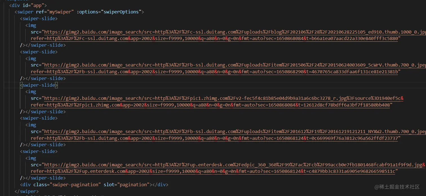Viewport: 426px width, 196px height.
Task: Click the bracket-highlighted swiper-slide opening tag
Action: point(39,85)
